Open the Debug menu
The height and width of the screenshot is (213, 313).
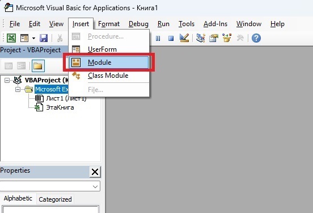(138, 24)
